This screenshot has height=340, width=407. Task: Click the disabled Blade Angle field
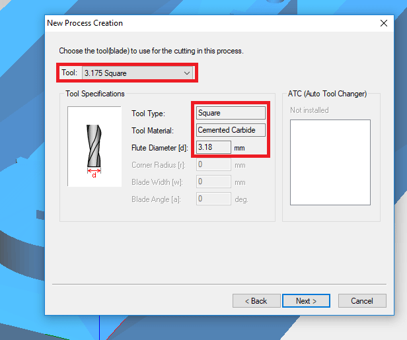[213, 199]
